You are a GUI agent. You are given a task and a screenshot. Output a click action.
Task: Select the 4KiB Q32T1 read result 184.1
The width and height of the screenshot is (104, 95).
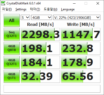pyautogui.click(x=40, y=62)
